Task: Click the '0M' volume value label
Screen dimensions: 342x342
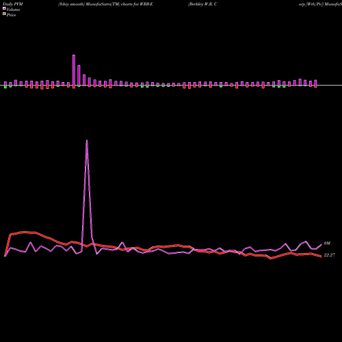Action: (327, 244)
